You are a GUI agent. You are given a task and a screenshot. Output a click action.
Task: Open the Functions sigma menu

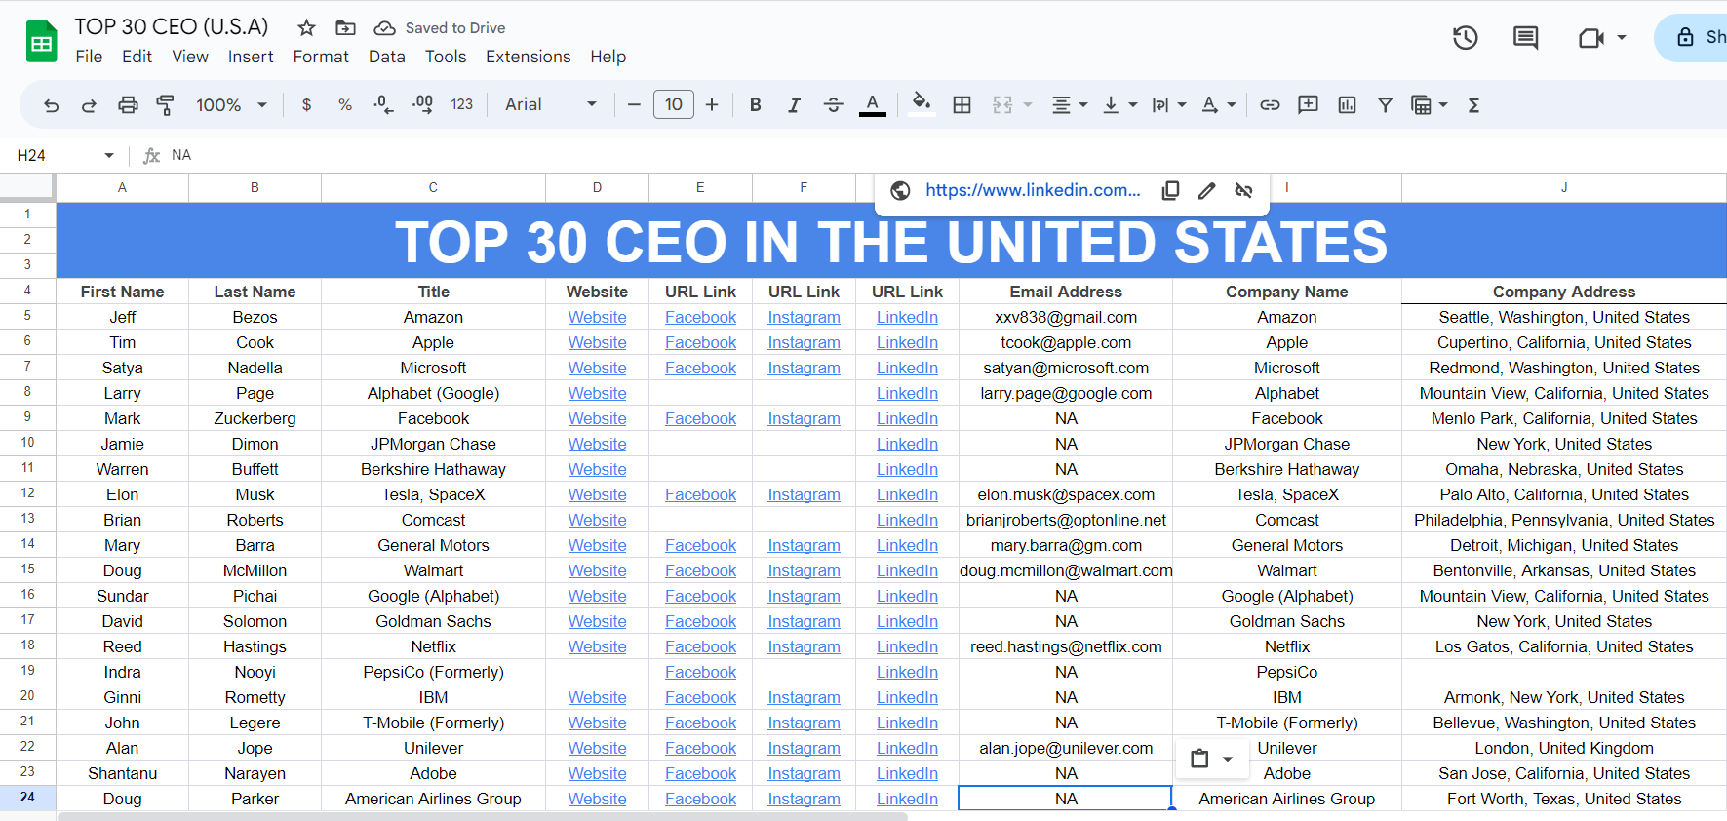(x=1474, y=104)
